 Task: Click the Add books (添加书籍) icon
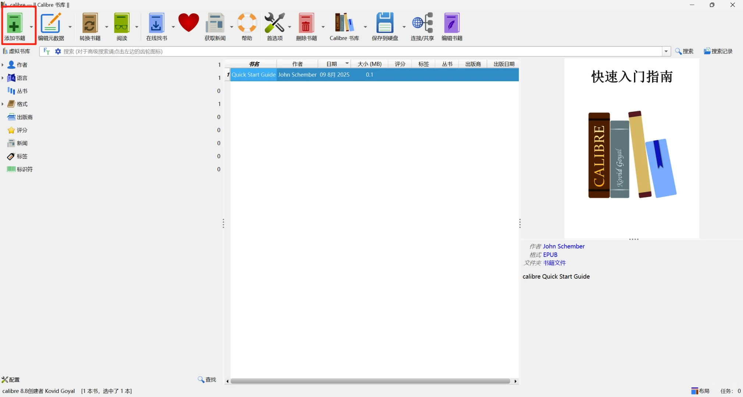[x=14, y=23]
